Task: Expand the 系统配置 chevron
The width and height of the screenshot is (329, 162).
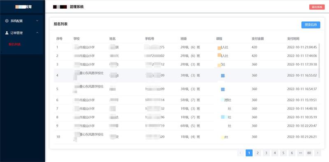Action: point(37,21)
